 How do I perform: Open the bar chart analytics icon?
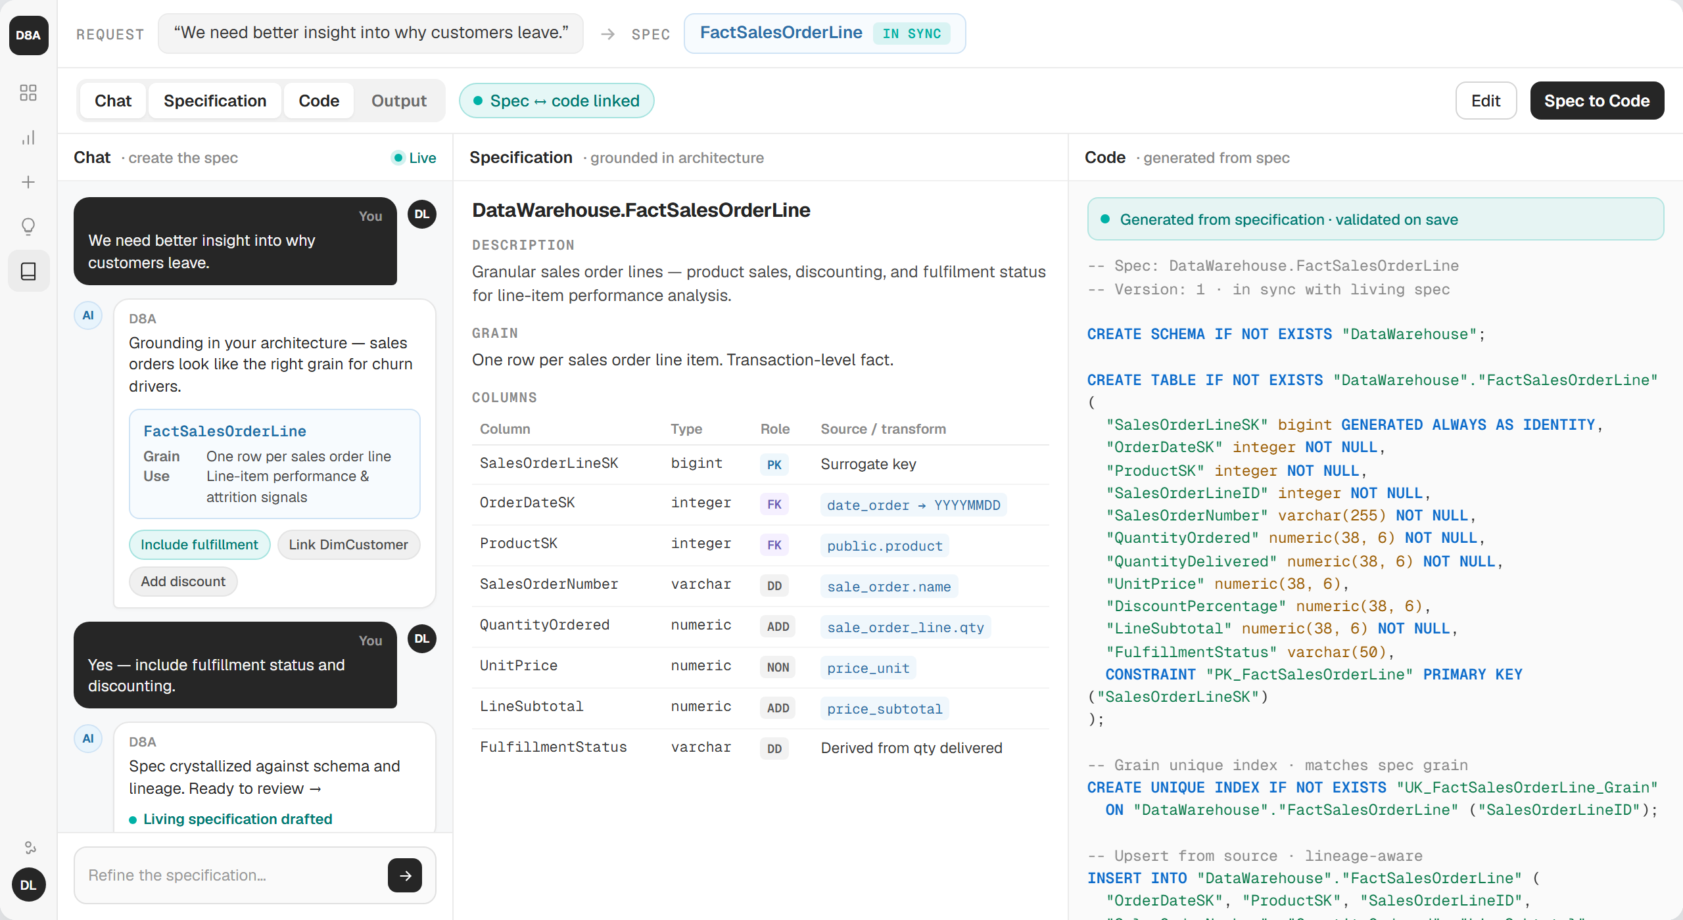[28, 137]
